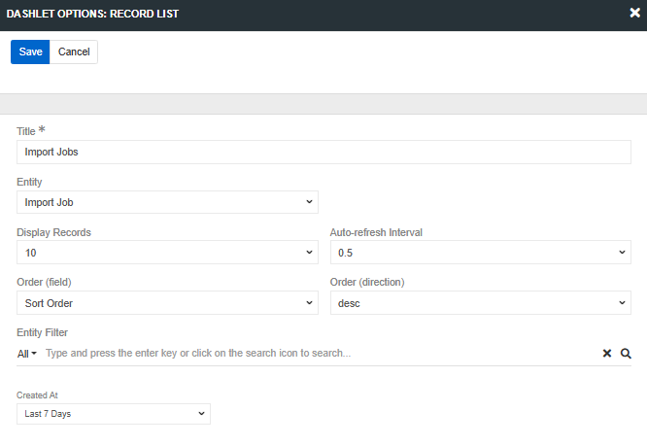The image size is (647, 446).
Task: Open the Order (direction) dropdown
Action: tap(481, 303)
